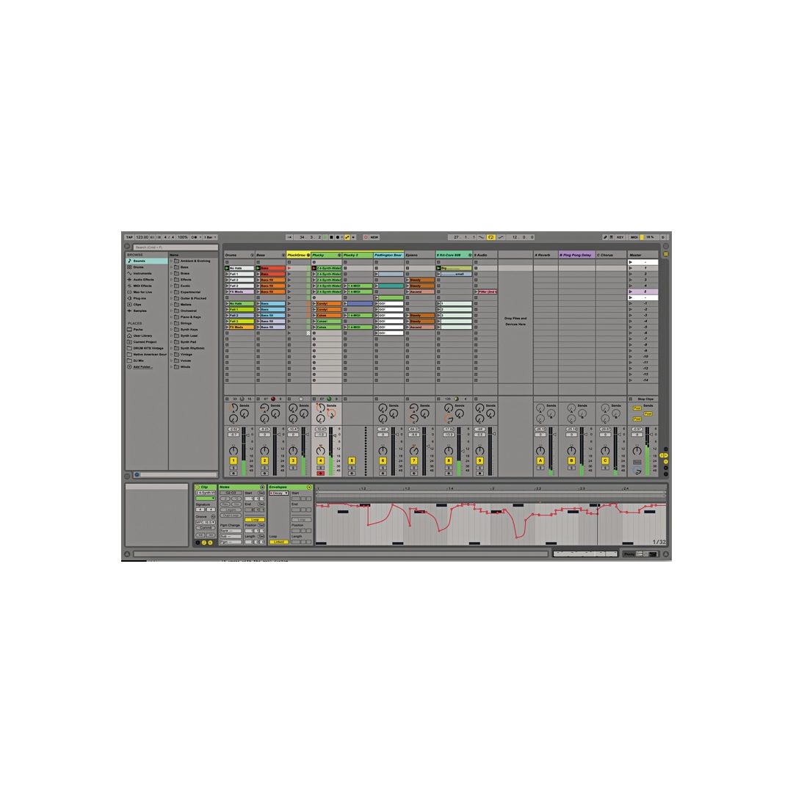Select the Sounds category in the browser
The width and height of the screenshot is (793, 793).
click(138, 261)
